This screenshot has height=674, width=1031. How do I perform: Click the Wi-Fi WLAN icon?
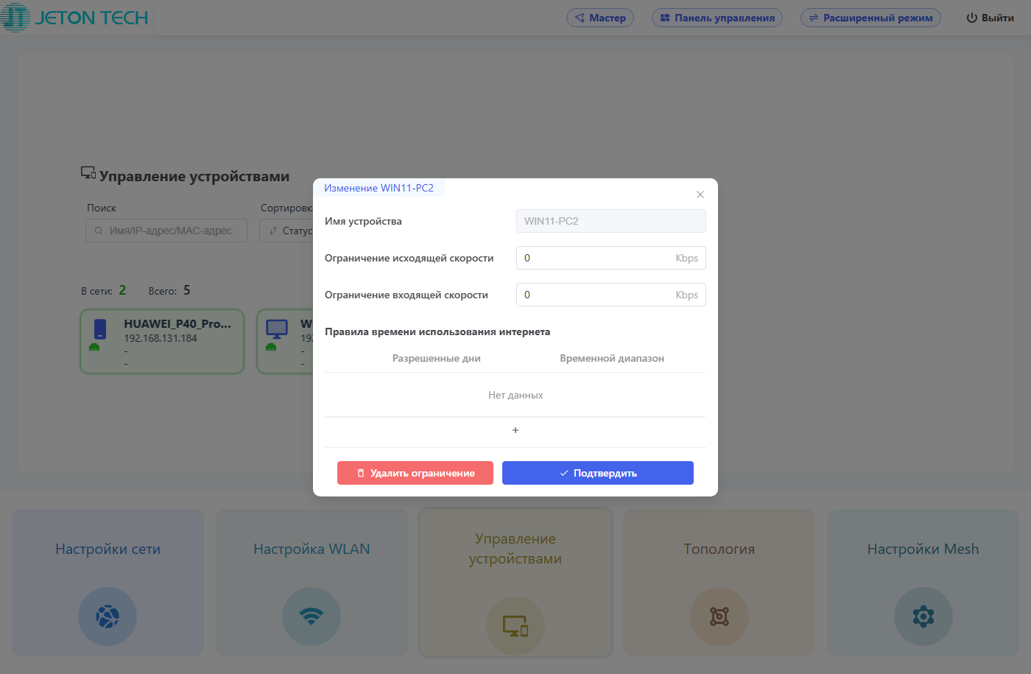coord(312,617)
